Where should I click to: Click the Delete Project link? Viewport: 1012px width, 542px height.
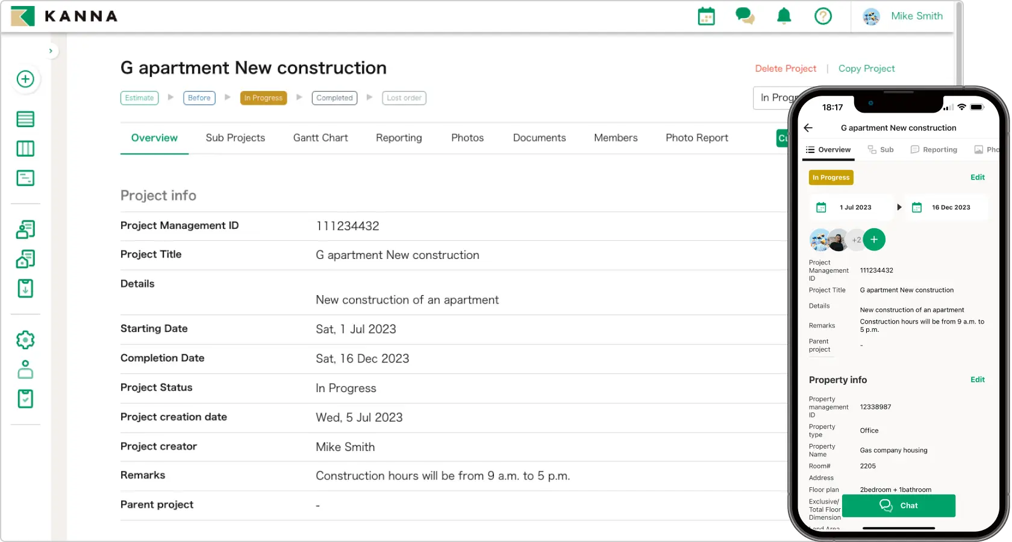[786, 69]
